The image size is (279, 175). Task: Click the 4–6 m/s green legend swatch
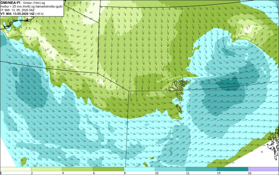(x=77, y=169)
